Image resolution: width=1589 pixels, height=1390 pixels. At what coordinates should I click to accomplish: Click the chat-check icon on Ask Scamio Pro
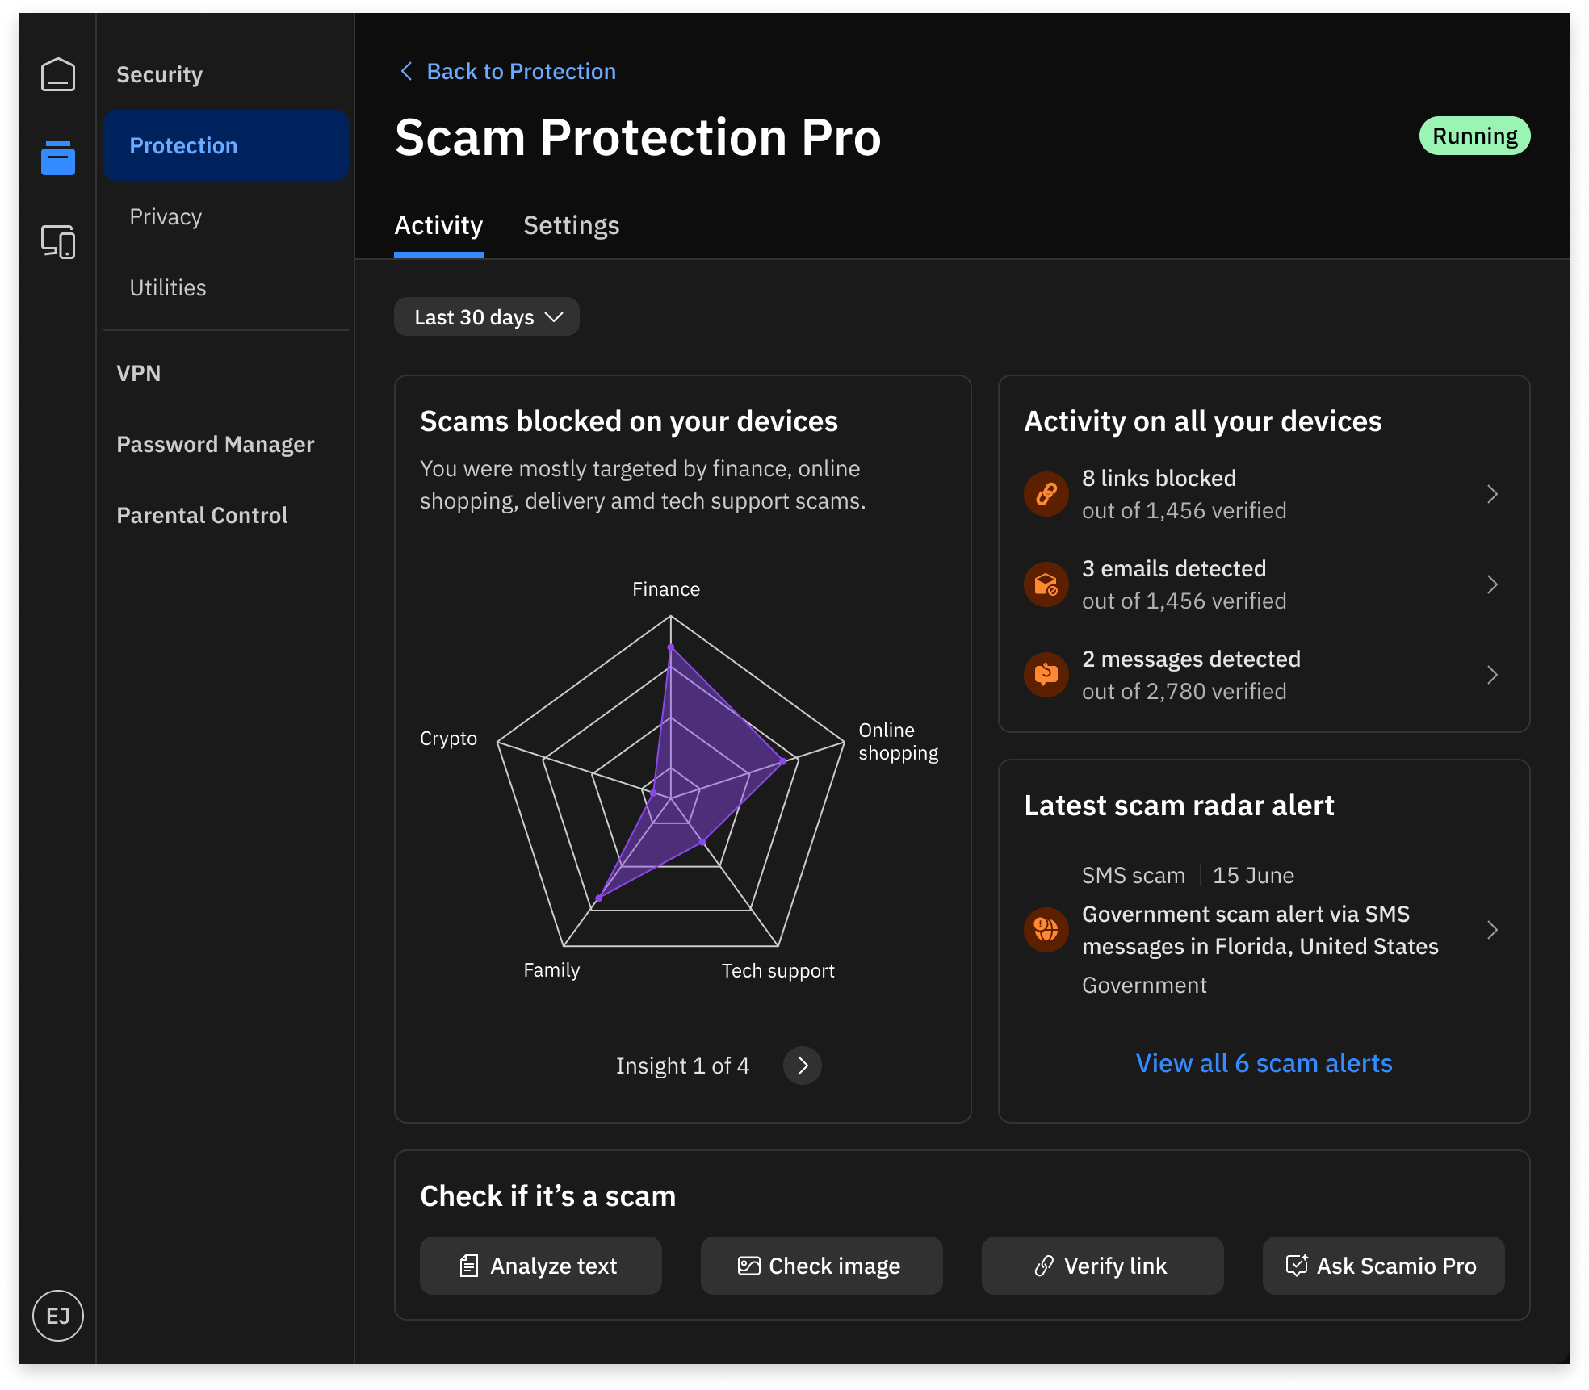pos(1297,1265)
